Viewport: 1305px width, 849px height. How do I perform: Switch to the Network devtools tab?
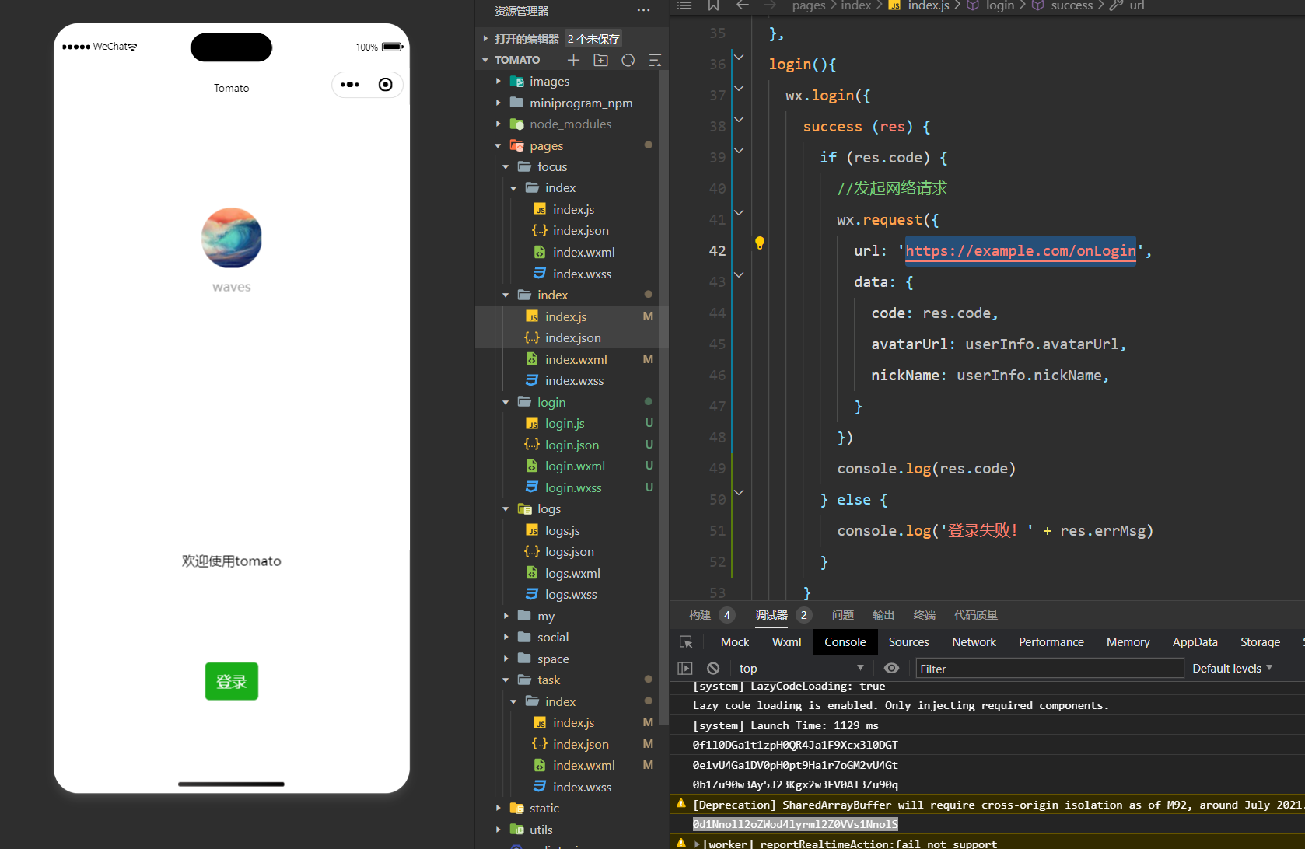tap(974, 642)
